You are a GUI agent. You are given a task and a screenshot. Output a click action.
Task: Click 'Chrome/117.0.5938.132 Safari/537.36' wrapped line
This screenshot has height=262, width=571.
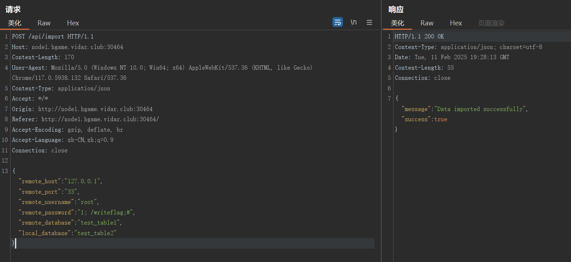(x=69, y=78)
